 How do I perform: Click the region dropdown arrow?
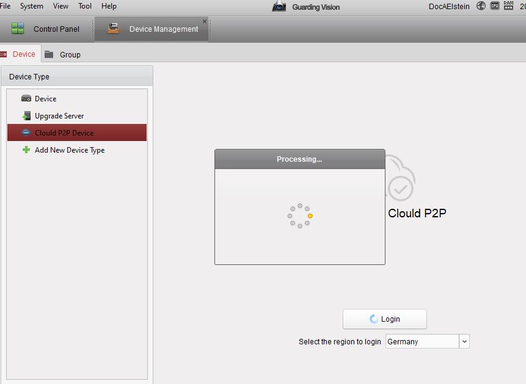click(x=464, y=341)
